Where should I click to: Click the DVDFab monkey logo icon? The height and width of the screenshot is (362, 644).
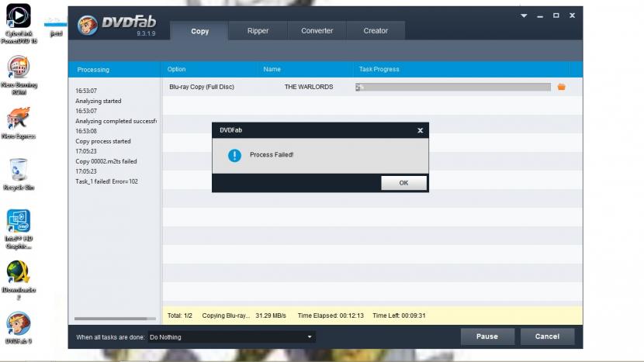tap(88, 26)
